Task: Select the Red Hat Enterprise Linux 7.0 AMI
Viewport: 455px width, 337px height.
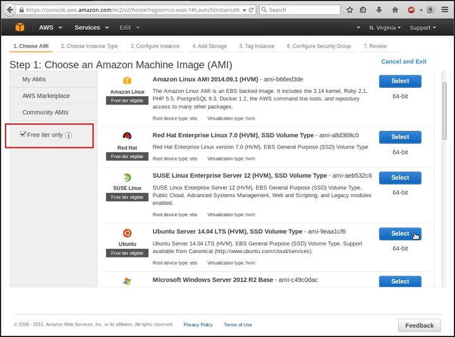Action: [x=400, y=137]
